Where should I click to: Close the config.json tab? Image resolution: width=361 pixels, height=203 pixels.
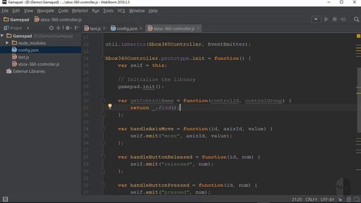click(x=141, y=28)
